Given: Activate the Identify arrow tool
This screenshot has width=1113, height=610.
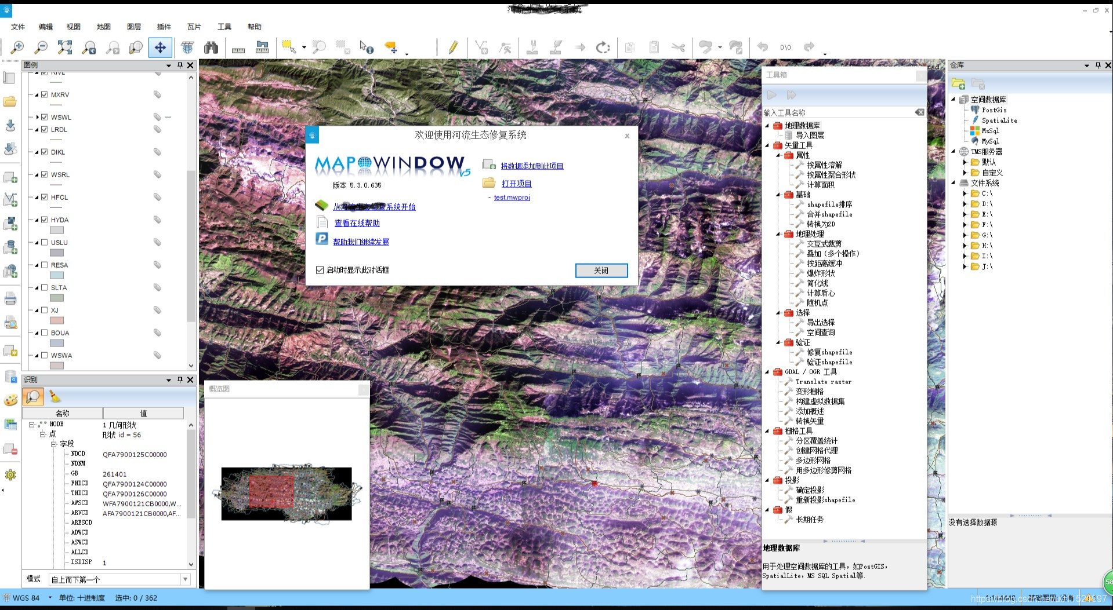Looking at the screenshot, I should (365, 48).
